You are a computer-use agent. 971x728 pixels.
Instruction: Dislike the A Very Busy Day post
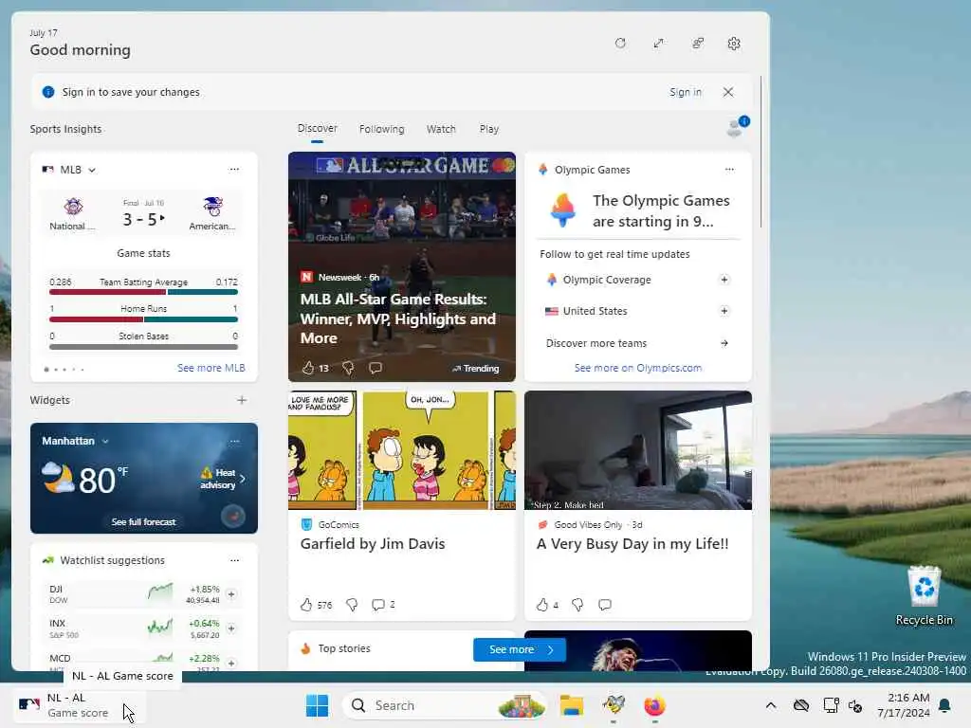click(577, 605)
